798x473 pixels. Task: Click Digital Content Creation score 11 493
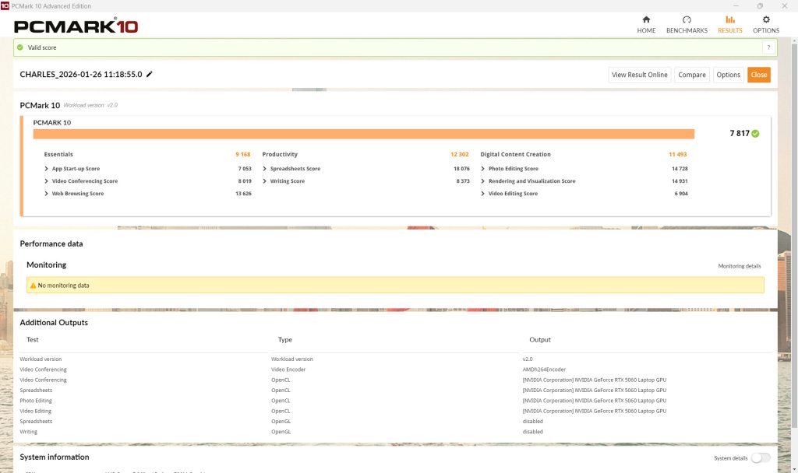[x=677, y=155]
